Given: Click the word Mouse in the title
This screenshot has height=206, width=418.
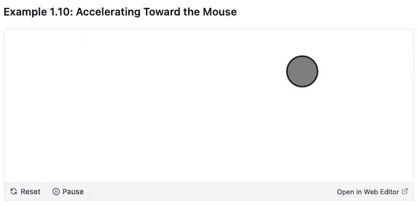Looking at the screenshot, I should (220, 12).
